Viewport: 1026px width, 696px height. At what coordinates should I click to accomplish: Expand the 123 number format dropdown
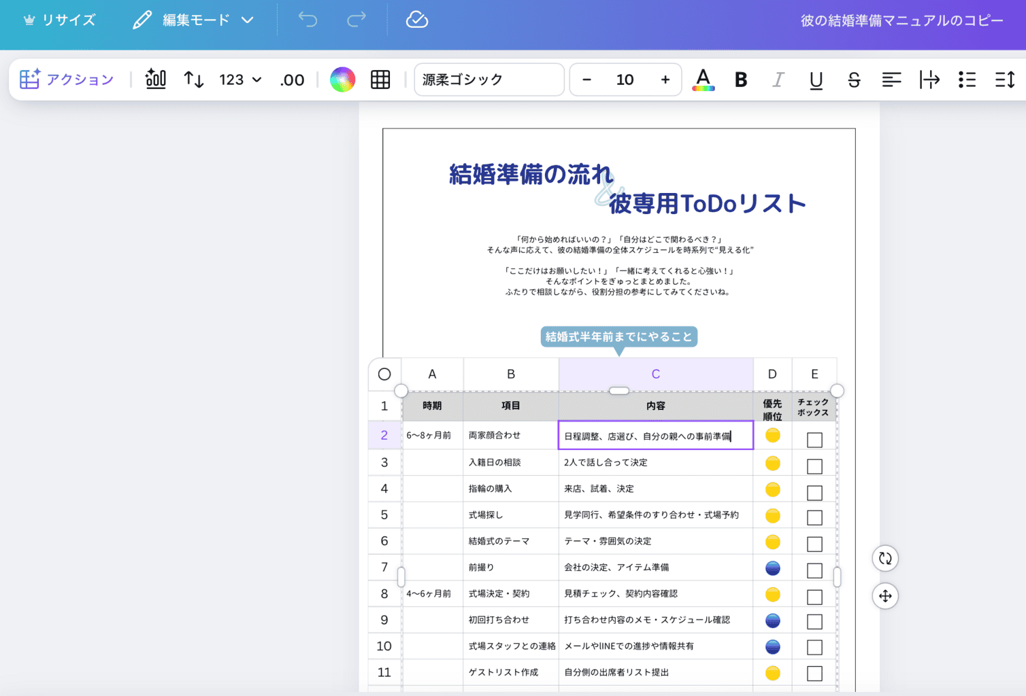click(240, 80)
